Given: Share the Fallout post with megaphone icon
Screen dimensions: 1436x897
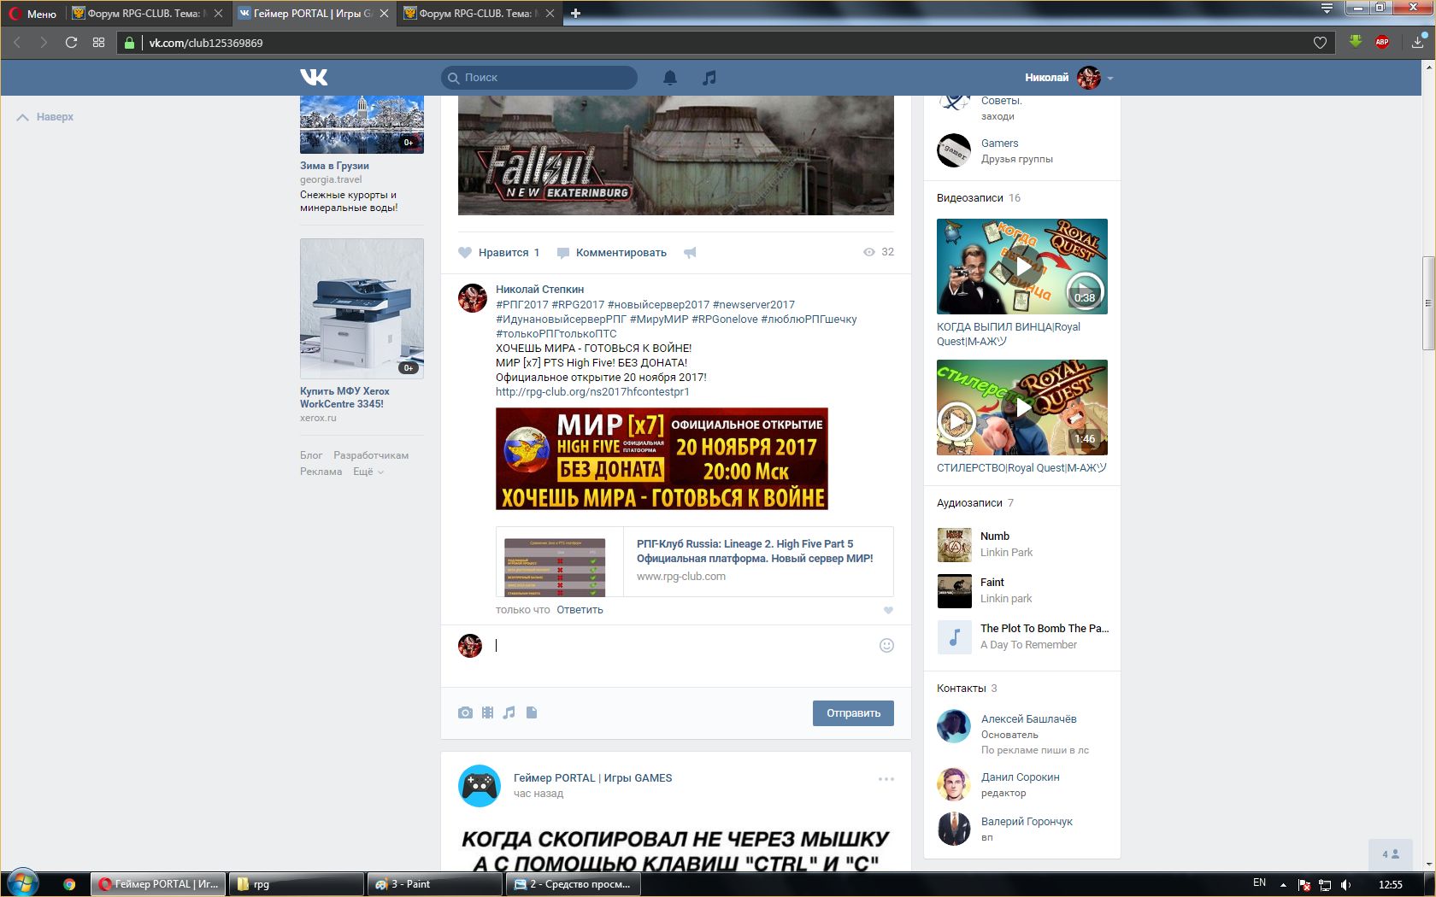Looking at the screenshot, I should coord(690,252).
